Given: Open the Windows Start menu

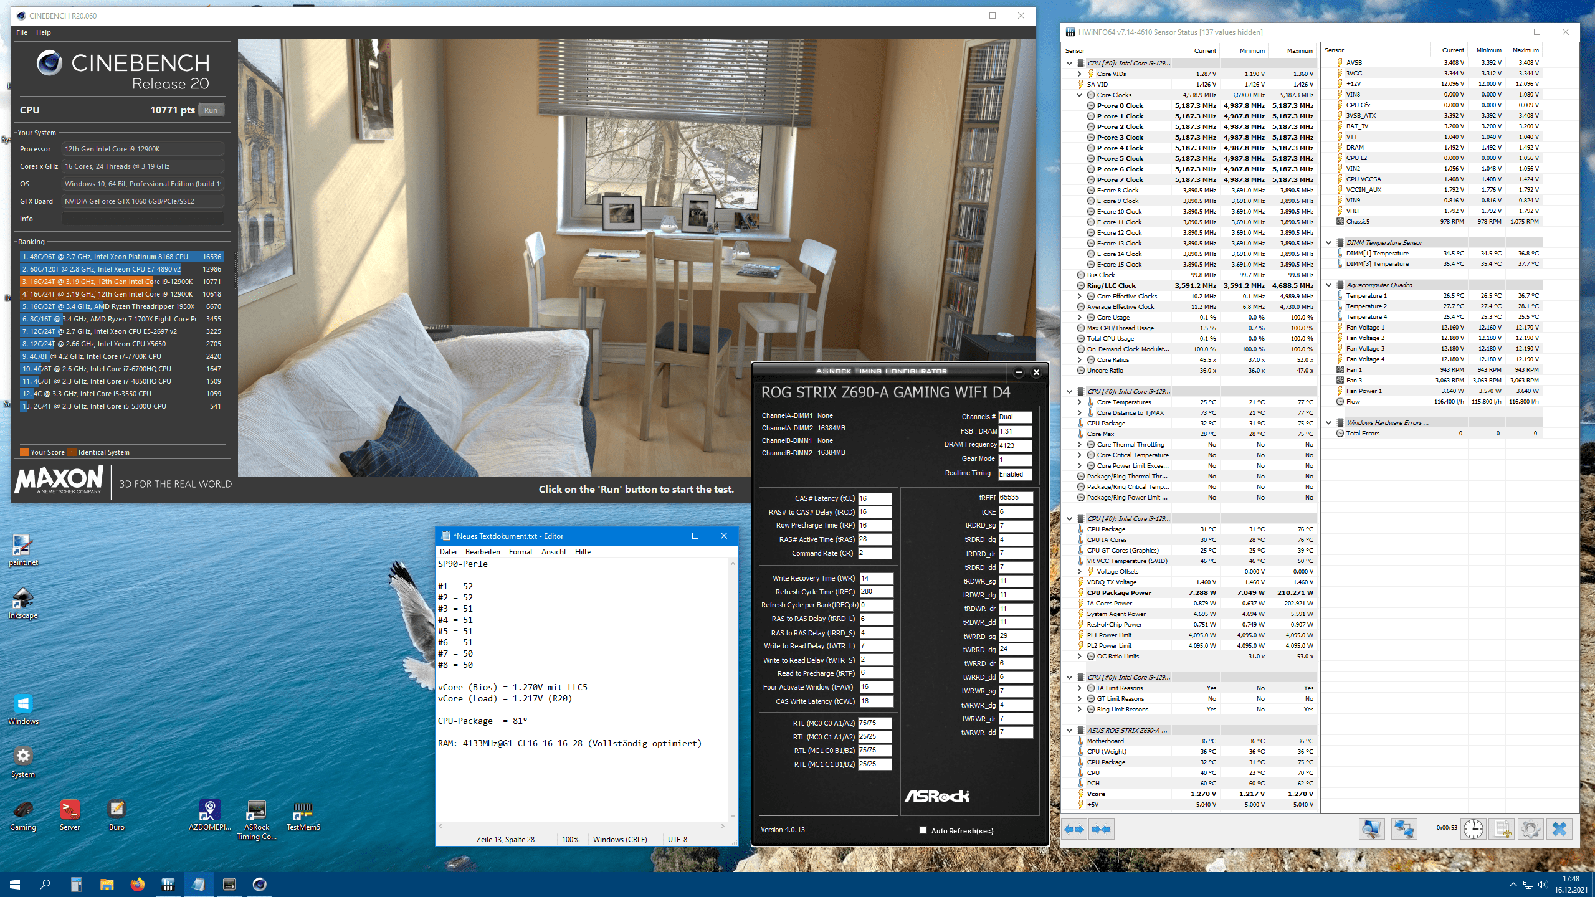Looking at the screenshot, I should click(x=15, y=884).
